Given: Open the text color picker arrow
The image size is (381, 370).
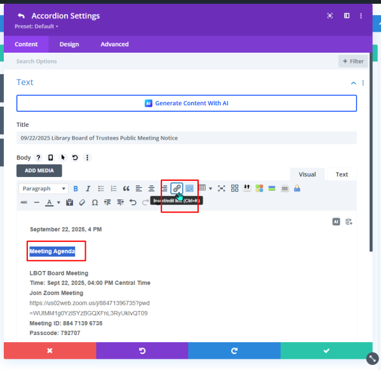Looking at the screenshot, I should 59,203.
